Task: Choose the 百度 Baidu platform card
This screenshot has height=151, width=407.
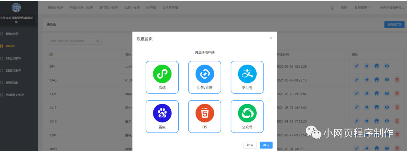Action: (162, 116)
